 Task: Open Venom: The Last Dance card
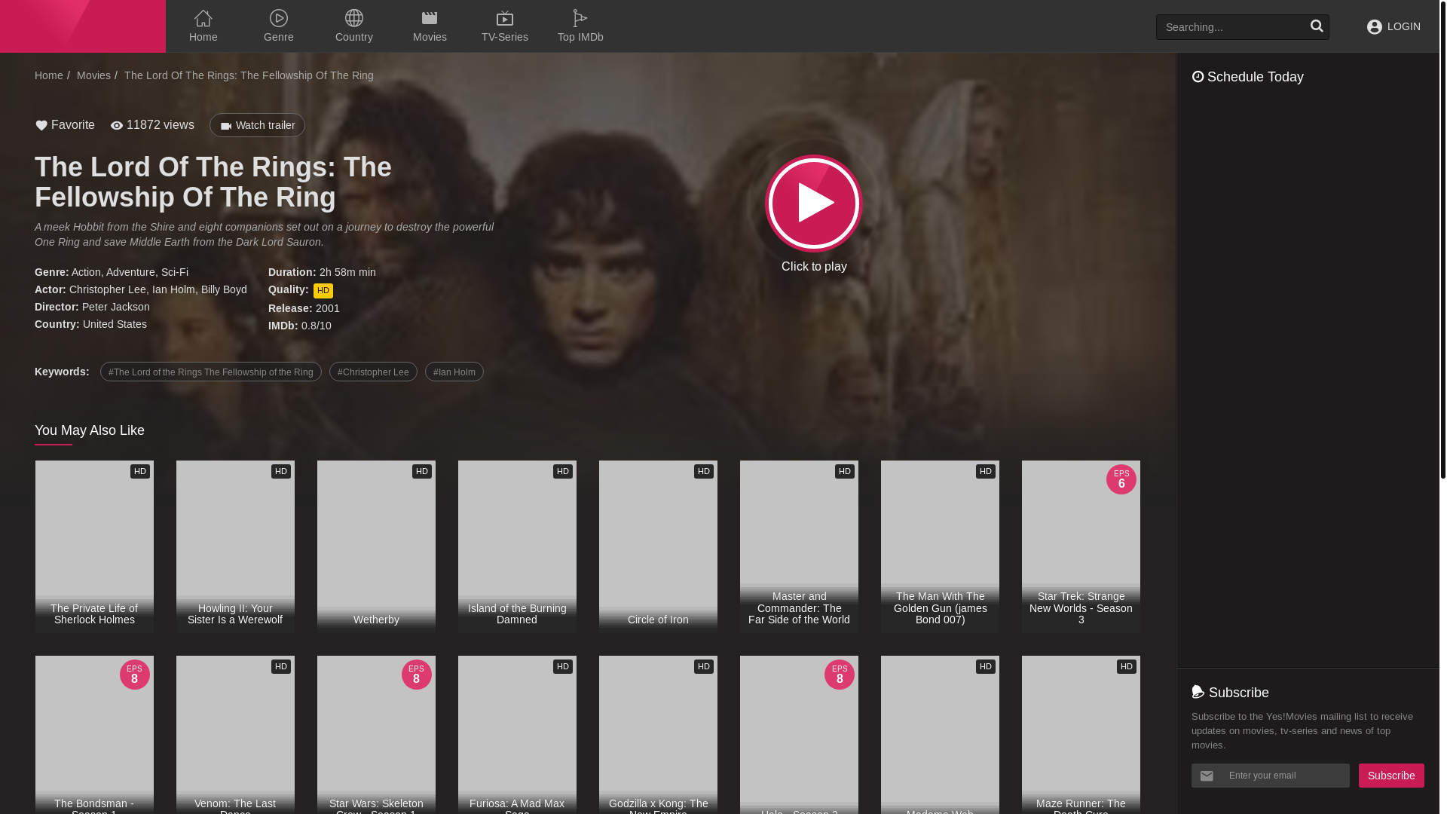pos(235,735)
